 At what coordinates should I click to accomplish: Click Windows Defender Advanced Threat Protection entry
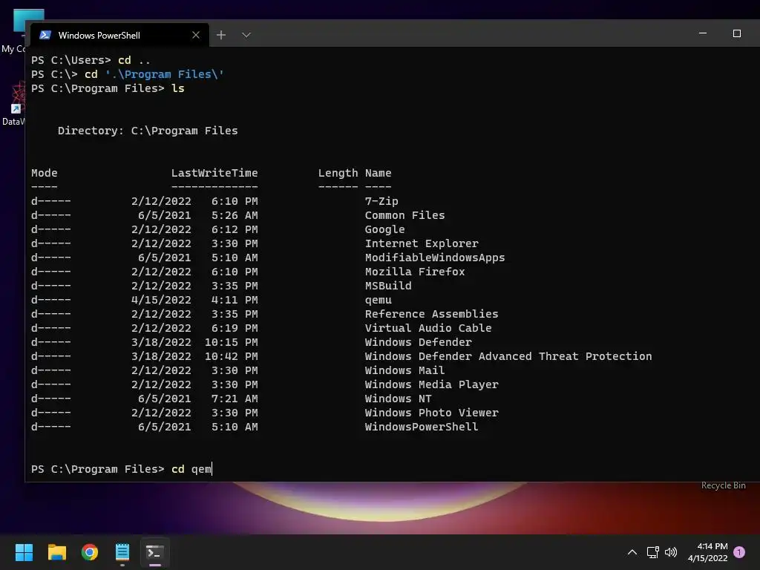508,356
